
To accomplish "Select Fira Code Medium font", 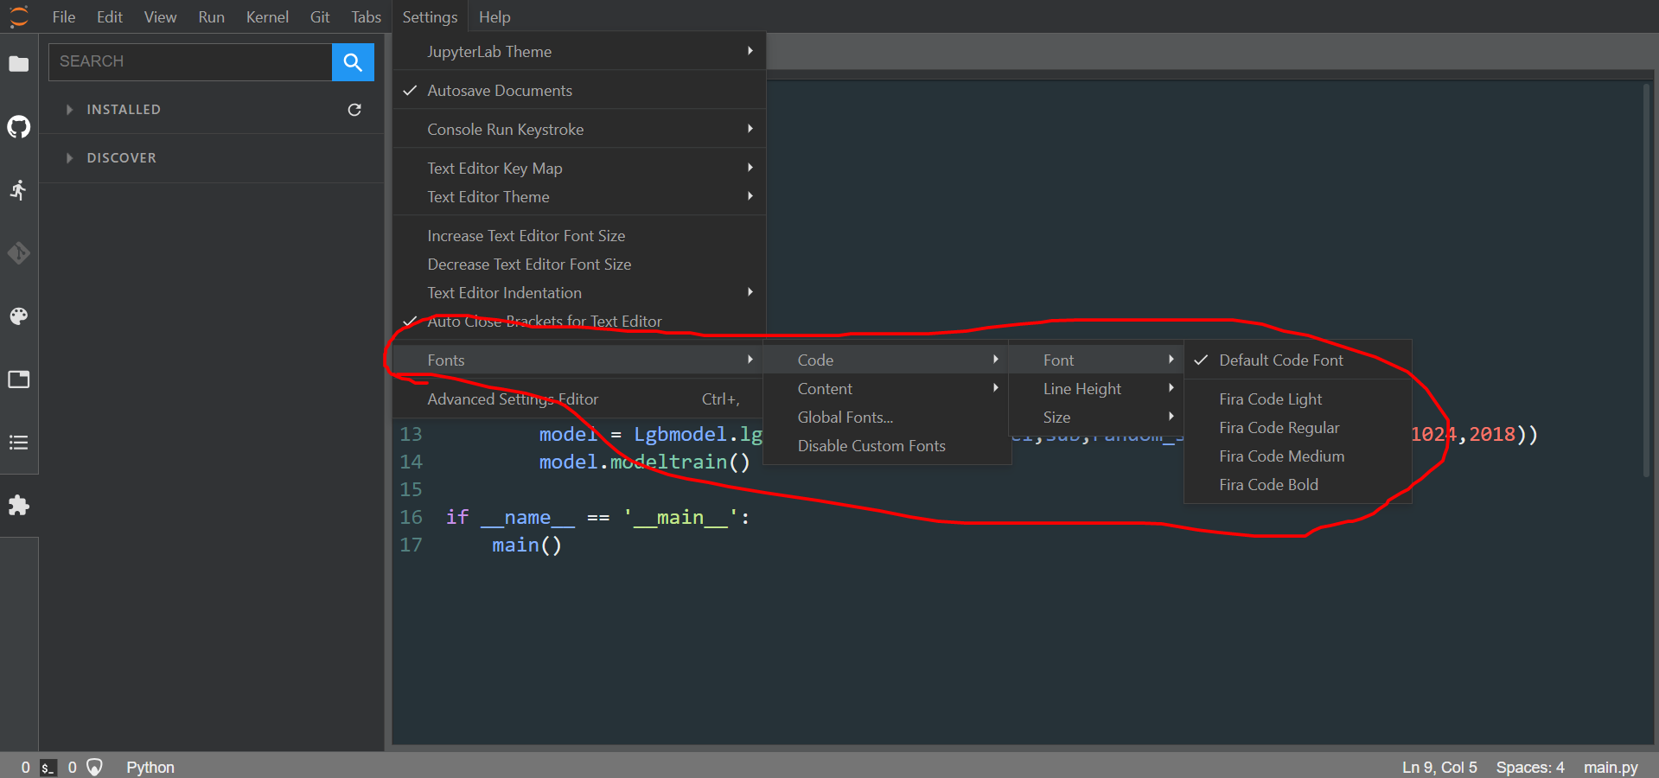I will point(1298,456).
